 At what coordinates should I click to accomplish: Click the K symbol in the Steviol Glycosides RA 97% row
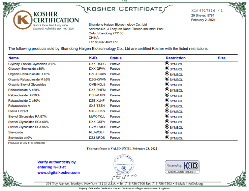(167, 116)
